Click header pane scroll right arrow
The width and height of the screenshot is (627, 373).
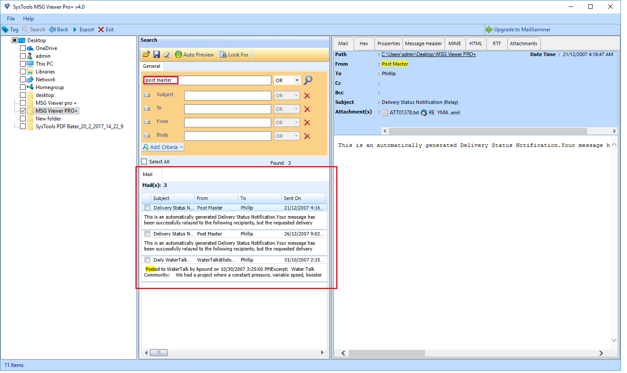pos(614,131)
